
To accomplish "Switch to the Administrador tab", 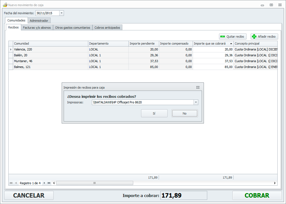I will 39,21.
